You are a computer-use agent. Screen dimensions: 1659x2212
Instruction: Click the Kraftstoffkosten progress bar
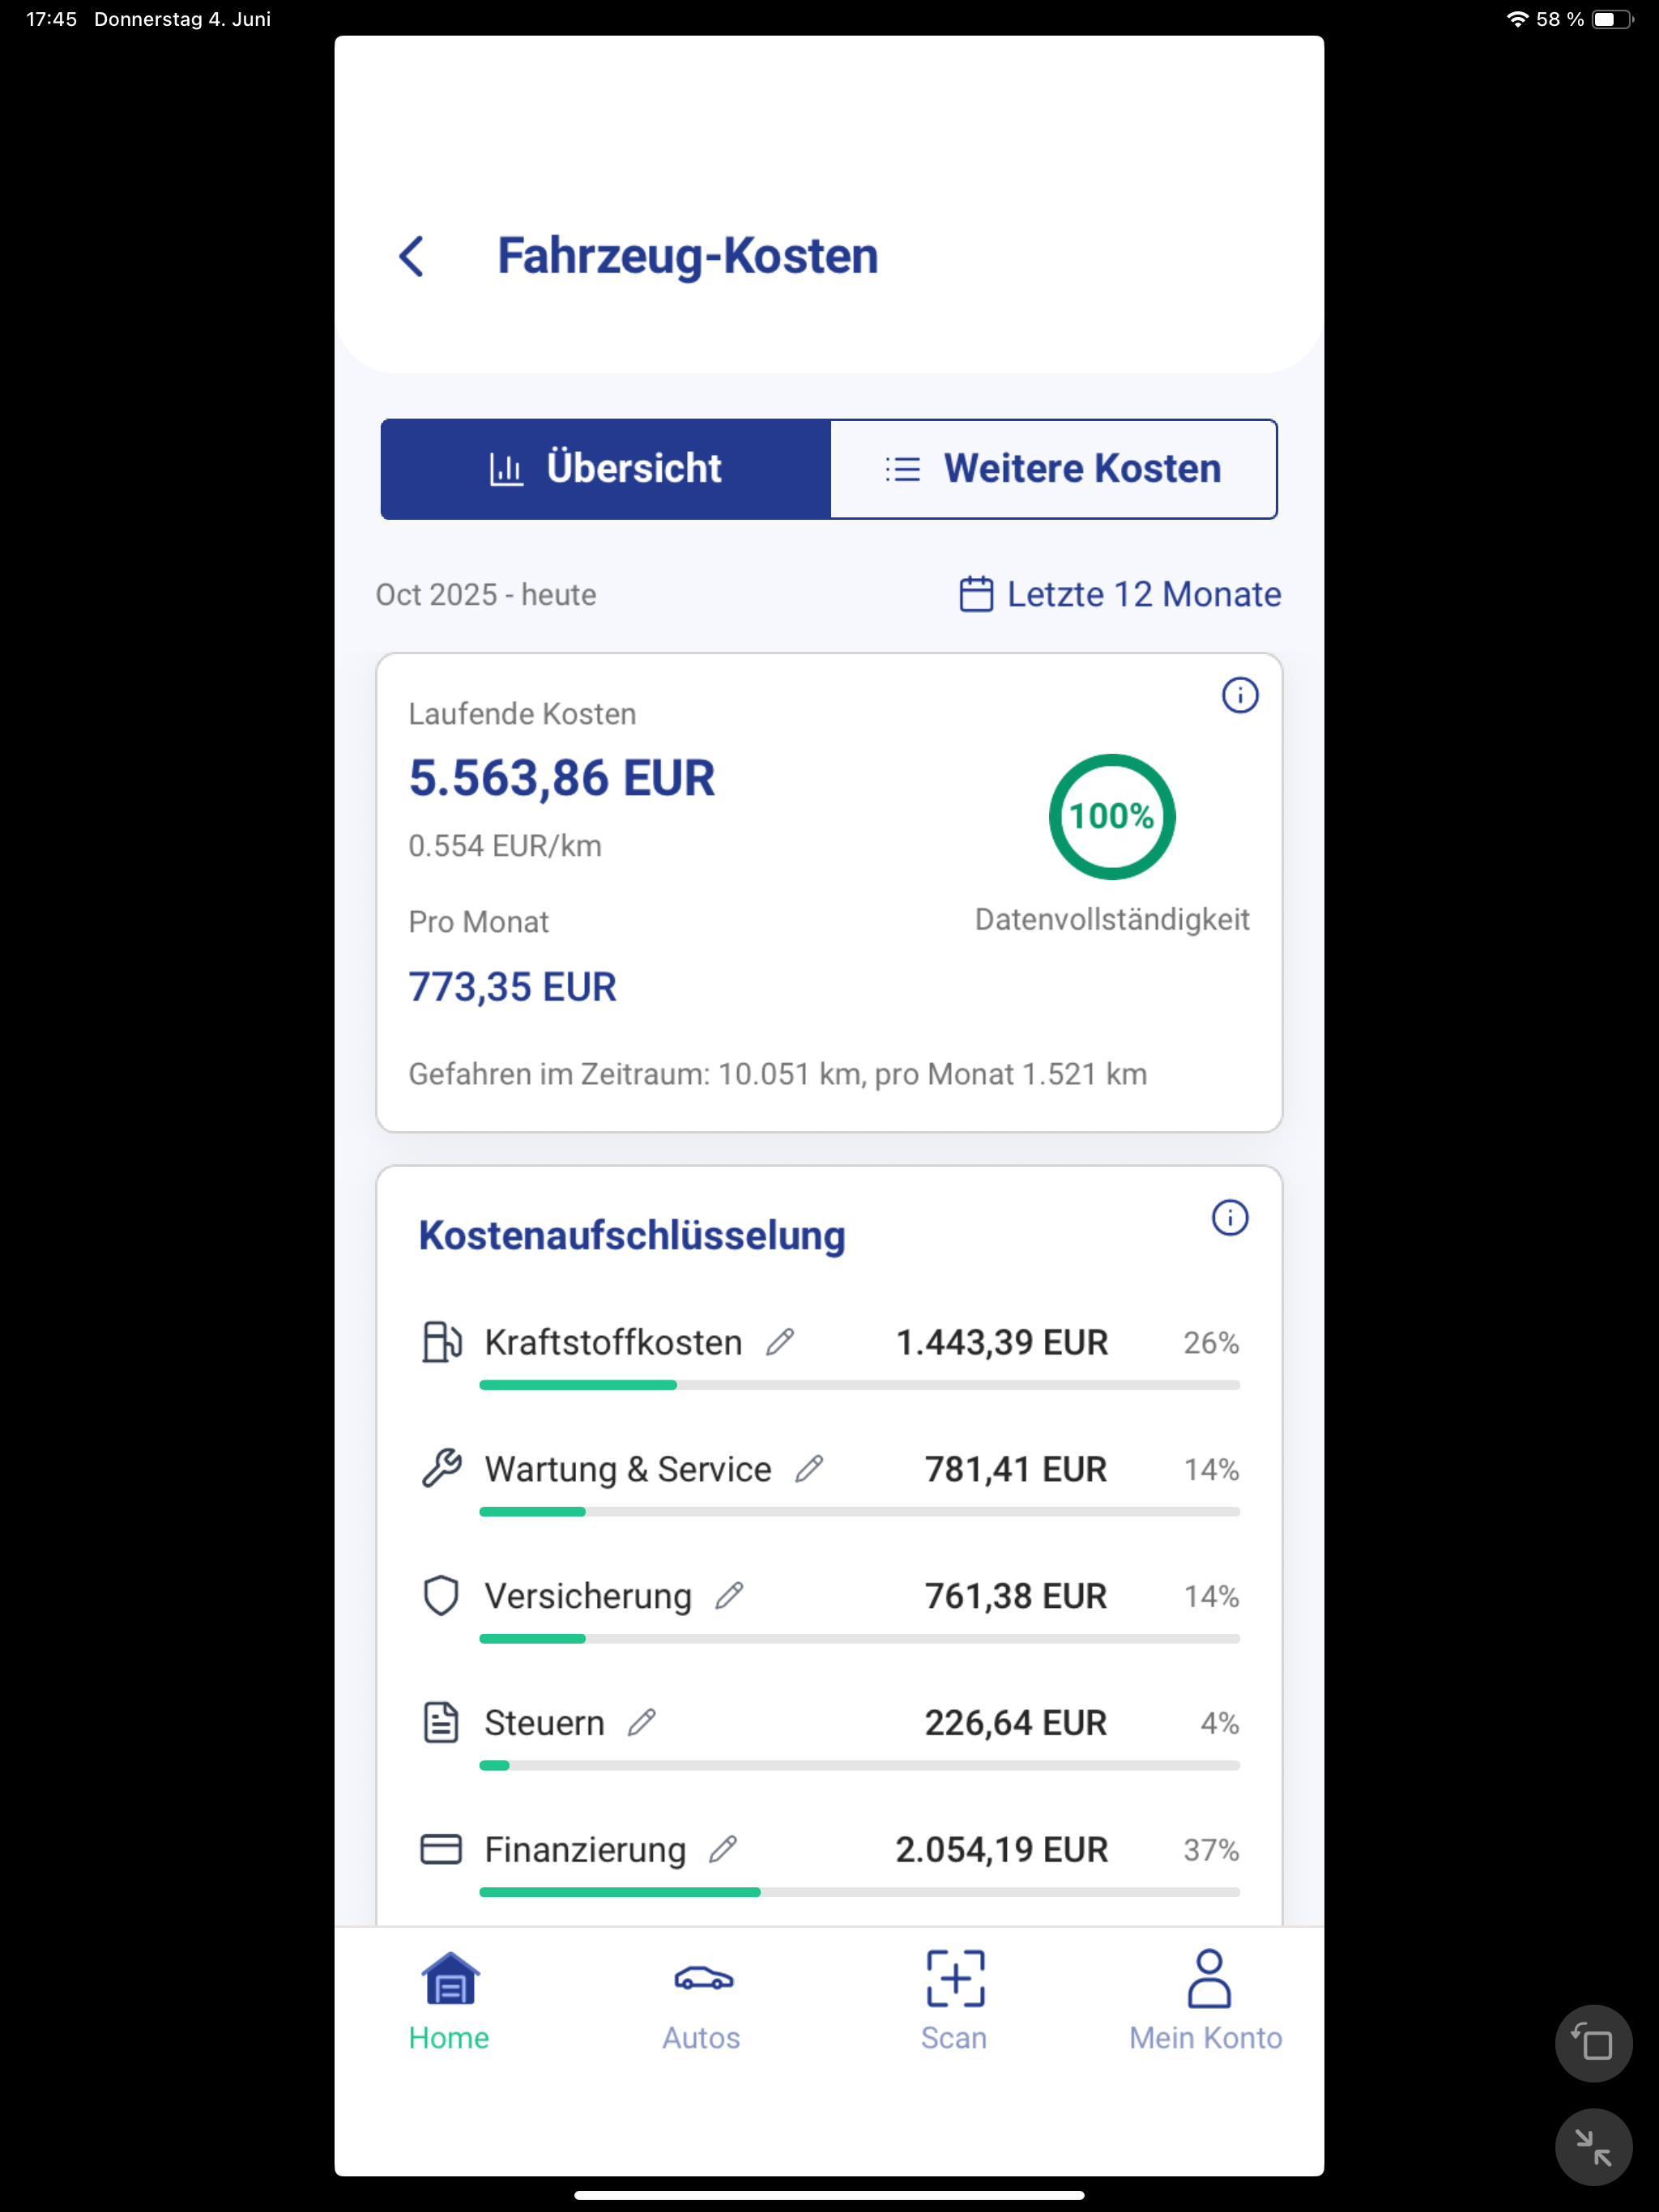pos(859,1385)
